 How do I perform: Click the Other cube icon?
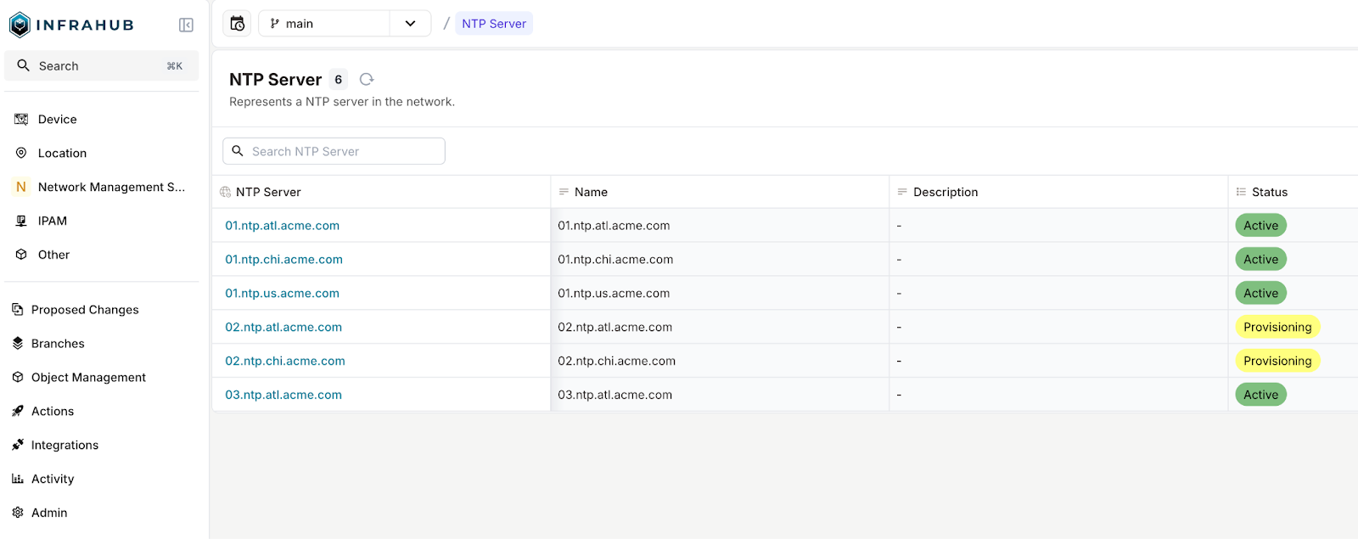21,255
